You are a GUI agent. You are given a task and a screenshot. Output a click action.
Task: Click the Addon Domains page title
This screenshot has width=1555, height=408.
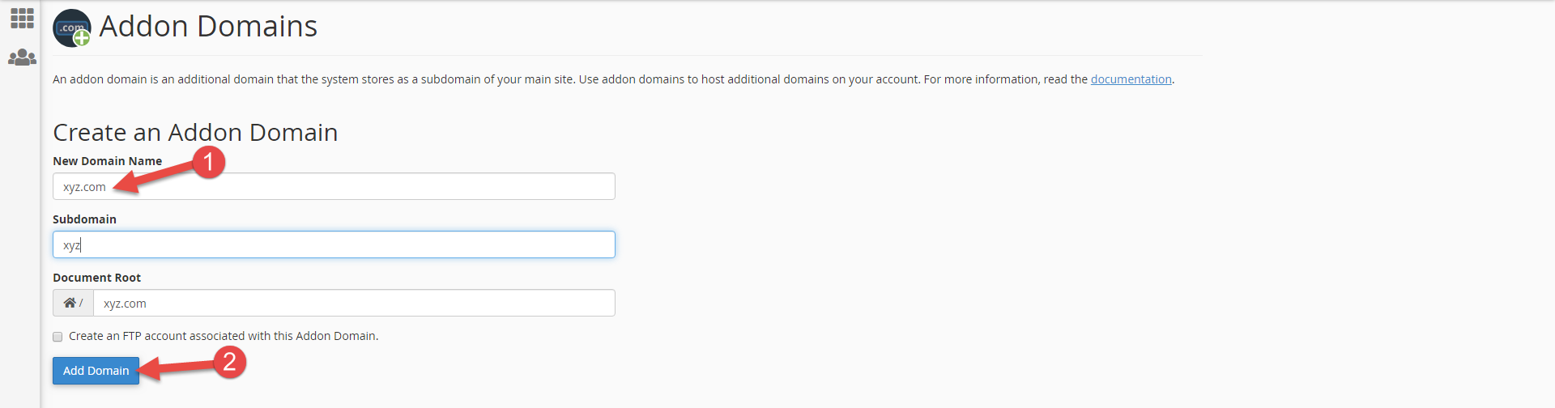208,27
